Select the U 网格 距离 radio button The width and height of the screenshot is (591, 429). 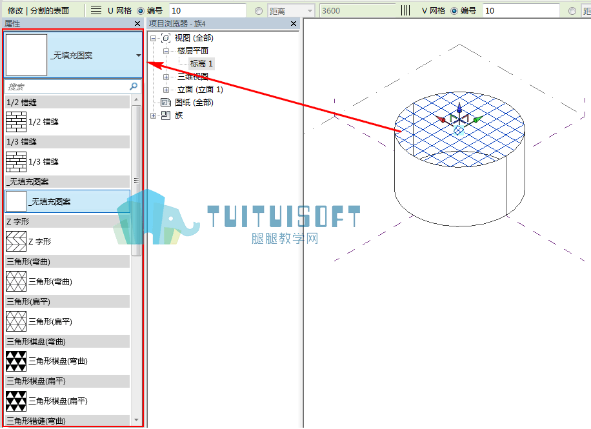tap(259, 11)
